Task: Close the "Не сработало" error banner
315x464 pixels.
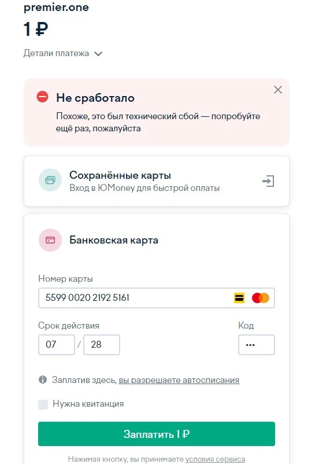Action: point(278,90)
